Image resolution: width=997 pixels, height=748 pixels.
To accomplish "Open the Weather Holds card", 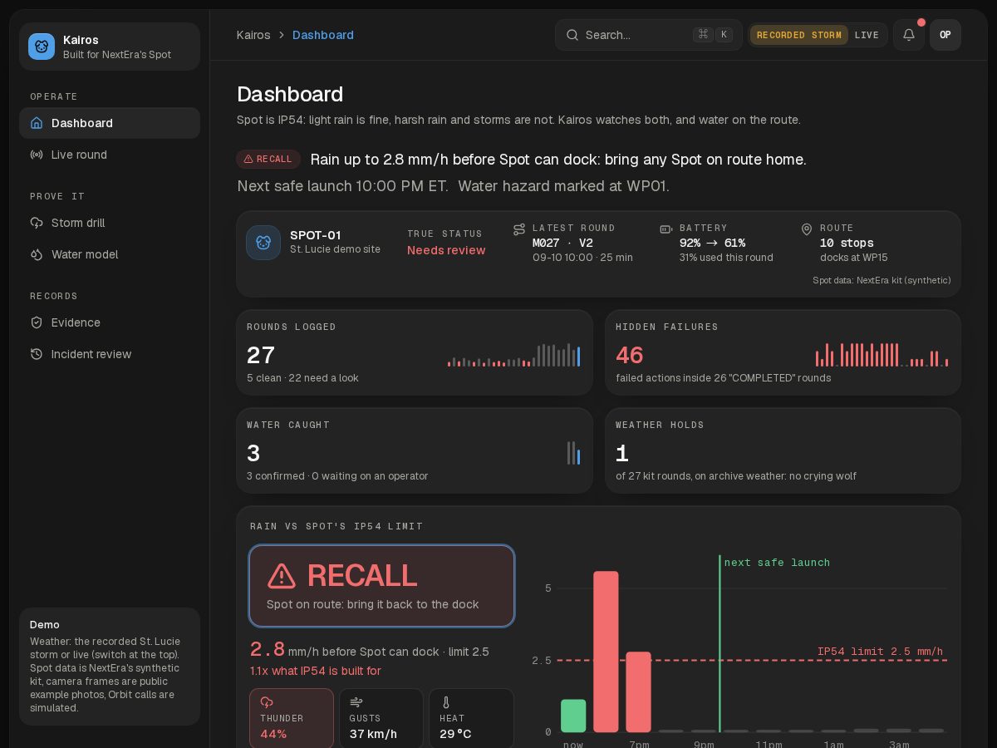I will point(783,450).
